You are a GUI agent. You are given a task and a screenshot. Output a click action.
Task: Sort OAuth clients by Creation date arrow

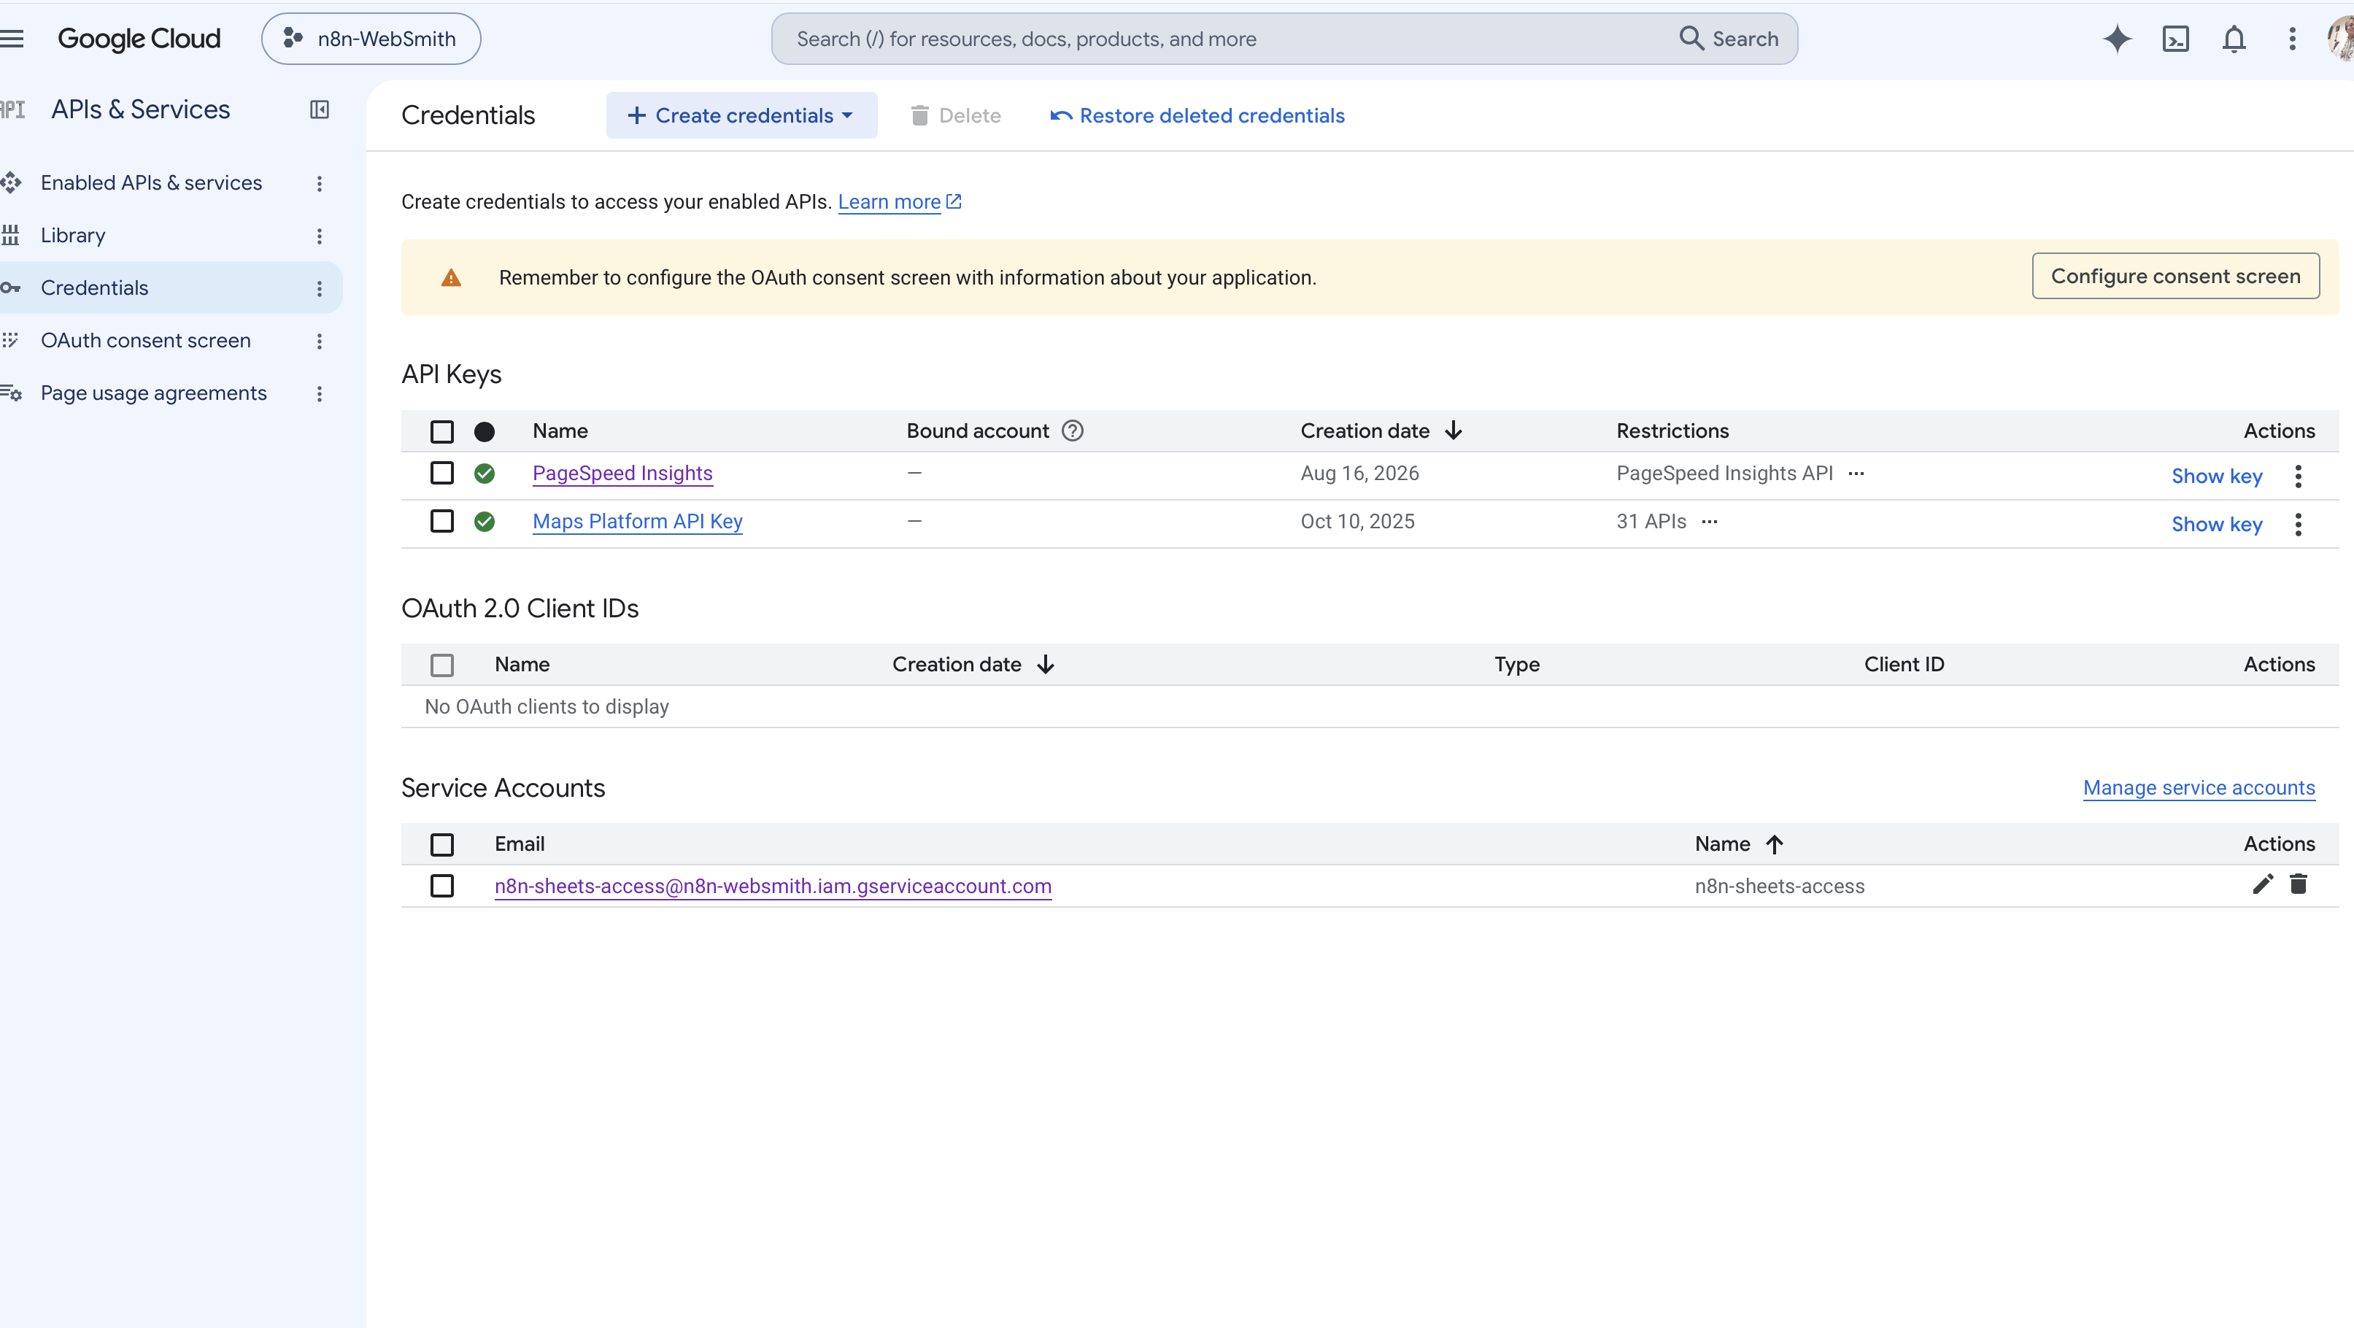[x=1046, y=665]
